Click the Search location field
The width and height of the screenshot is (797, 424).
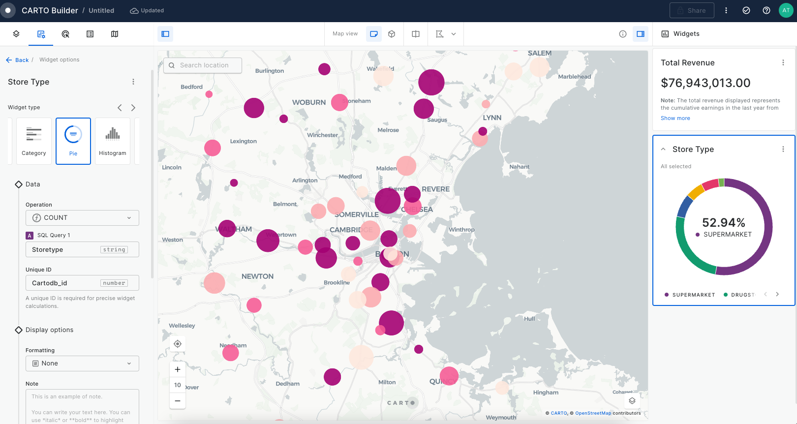203,65
